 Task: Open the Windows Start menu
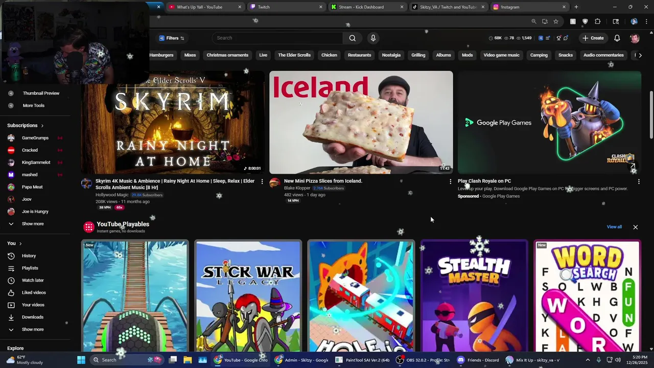pos(81,360)
